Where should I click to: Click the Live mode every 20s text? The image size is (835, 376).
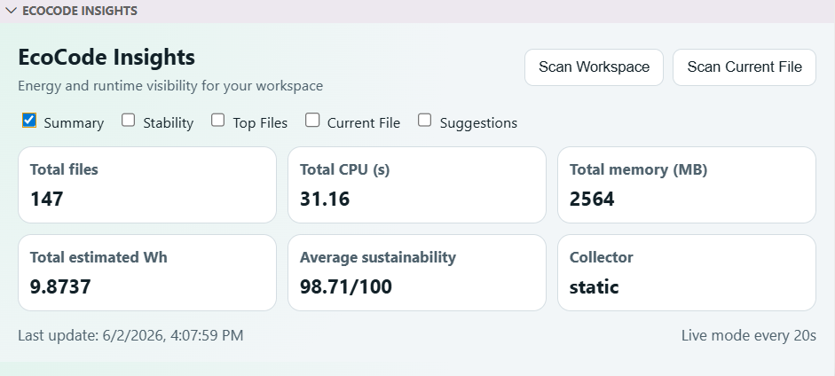[x=749, y=335]
